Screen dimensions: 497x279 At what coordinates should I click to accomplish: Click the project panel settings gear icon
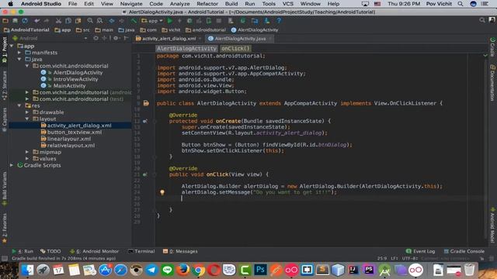[x=116, y=38]
